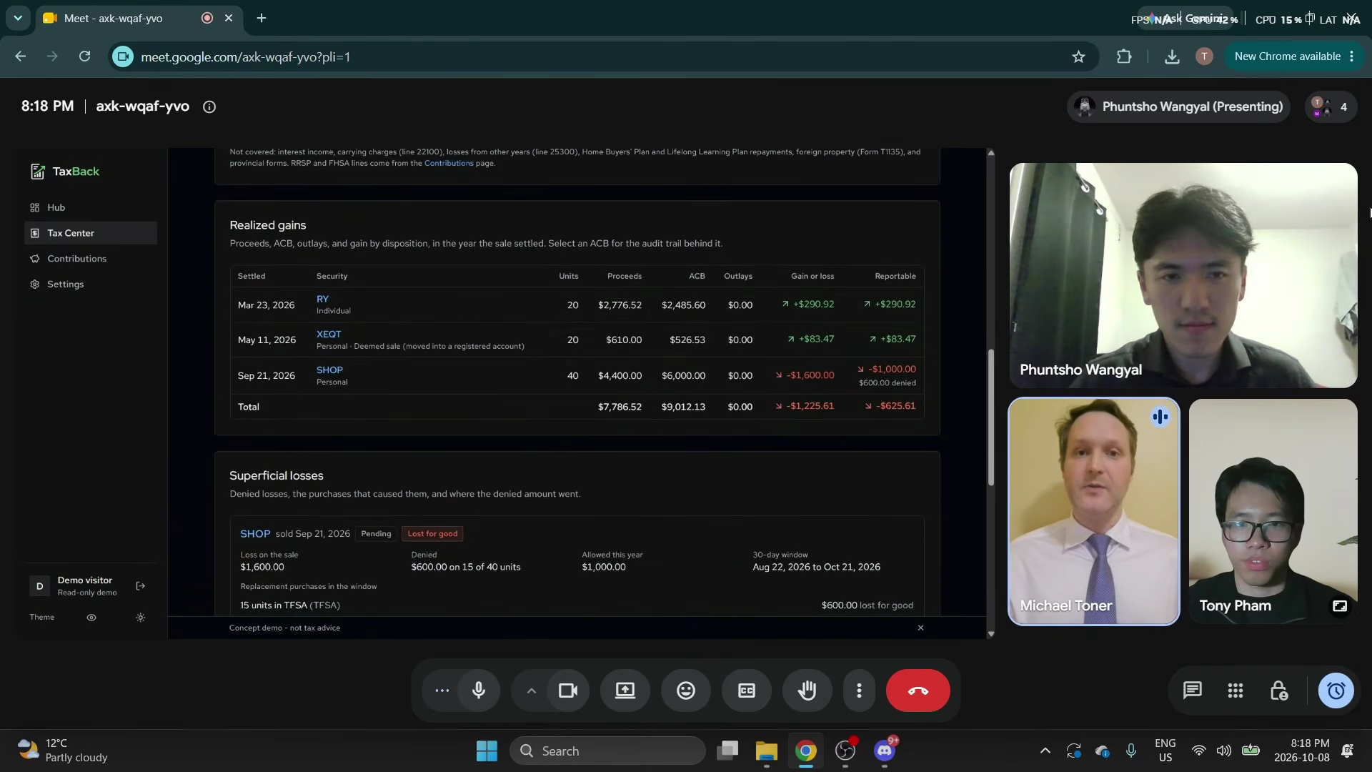
Task: Open Chrome downloads icon
Action: point(1172,56)
